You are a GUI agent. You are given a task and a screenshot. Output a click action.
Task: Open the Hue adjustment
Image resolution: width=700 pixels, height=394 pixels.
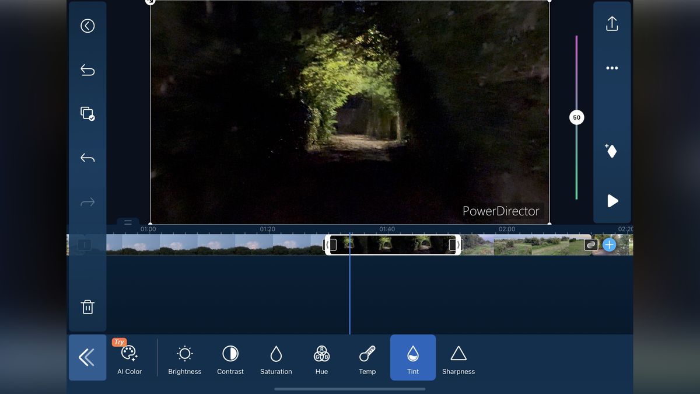pyautogui.click(x=321, y=360)
